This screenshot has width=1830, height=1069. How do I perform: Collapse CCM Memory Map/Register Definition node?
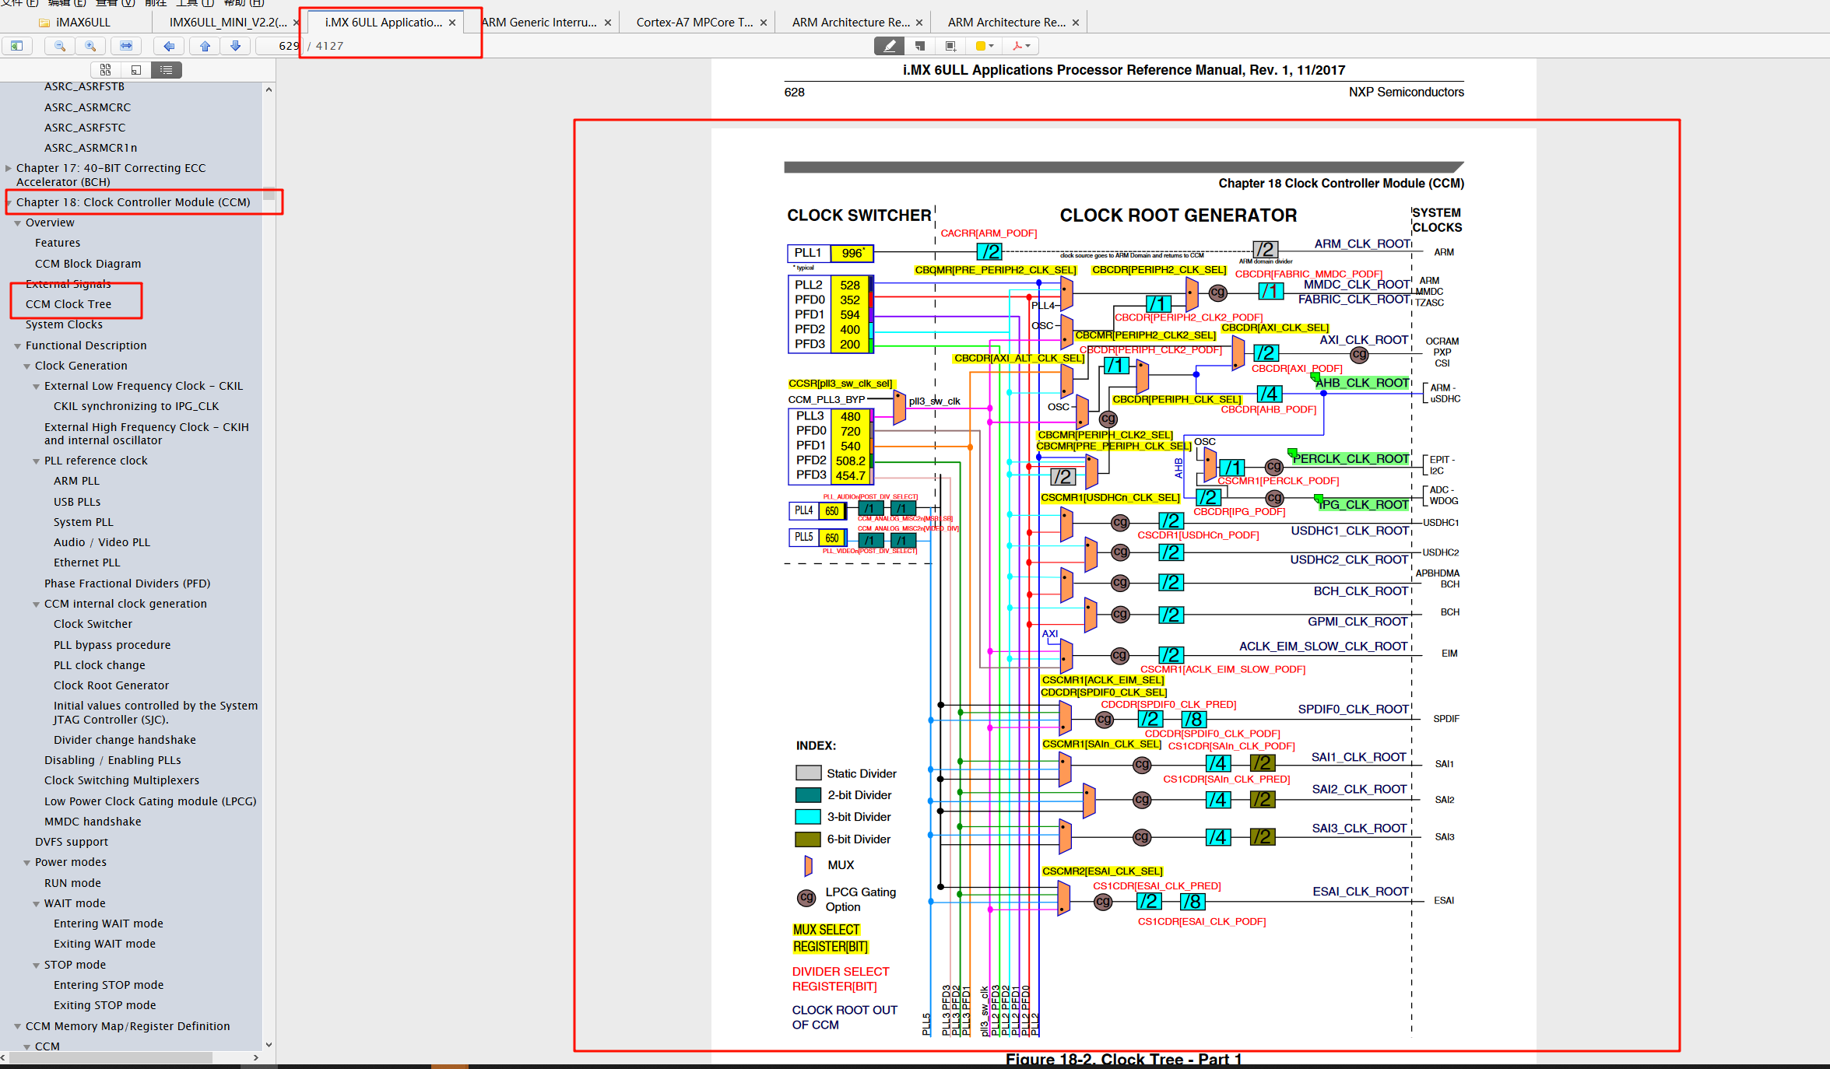click(18, 1027)
